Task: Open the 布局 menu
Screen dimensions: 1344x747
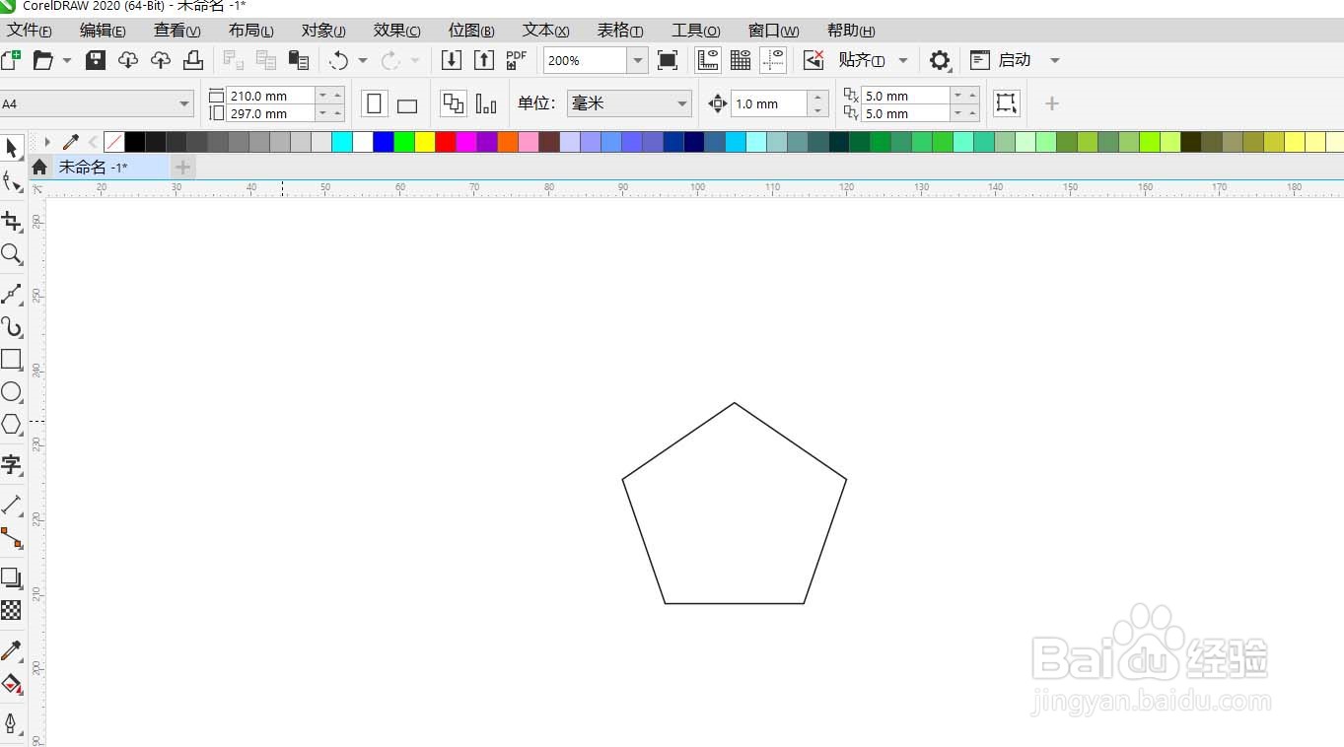Action: [x=251, y=31]
